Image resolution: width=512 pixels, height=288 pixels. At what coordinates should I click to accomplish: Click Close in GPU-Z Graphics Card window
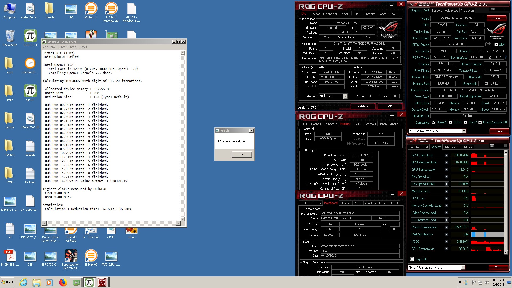tap(499, 131)
